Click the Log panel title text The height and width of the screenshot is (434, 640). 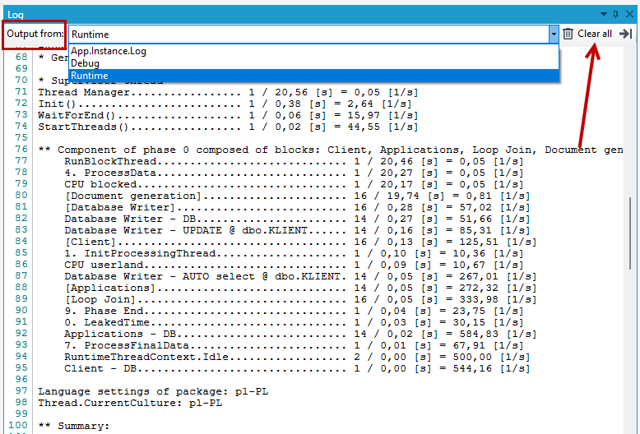(x=16, y=15)
